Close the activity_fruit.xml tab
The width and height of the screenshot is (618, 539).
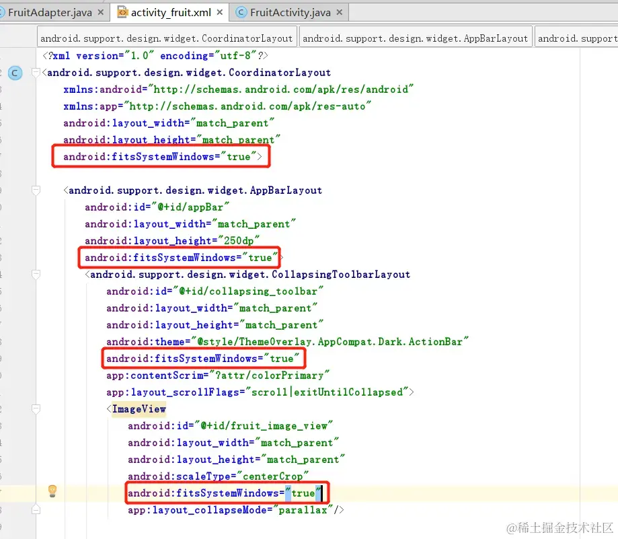220,12
